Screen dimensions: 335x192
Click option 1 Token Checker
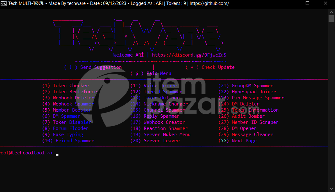point(65,86)
